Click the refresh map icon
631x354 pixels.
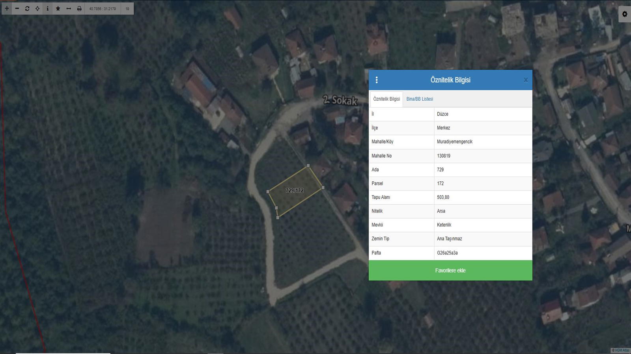pos(27,8)
